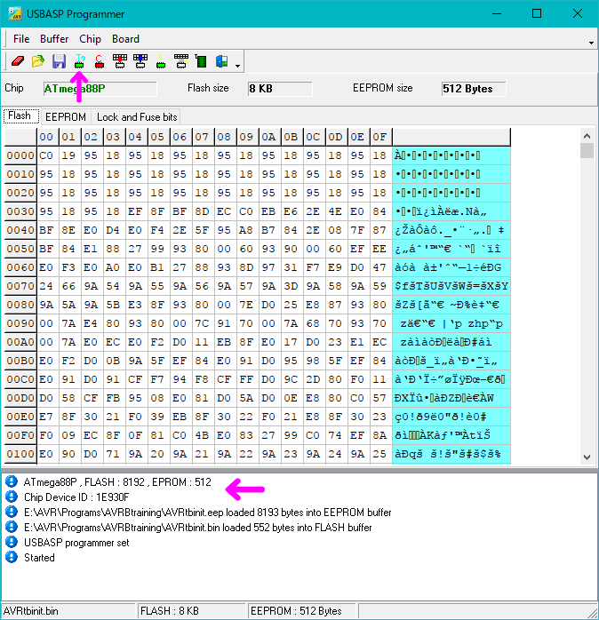
Task: Select row header 0100
Action: (20, 454)
